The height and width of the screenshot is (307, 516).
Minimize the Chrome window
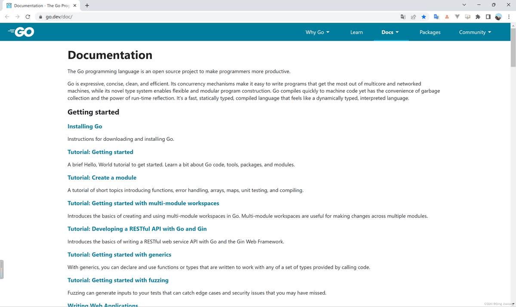(x=479, y=5)
